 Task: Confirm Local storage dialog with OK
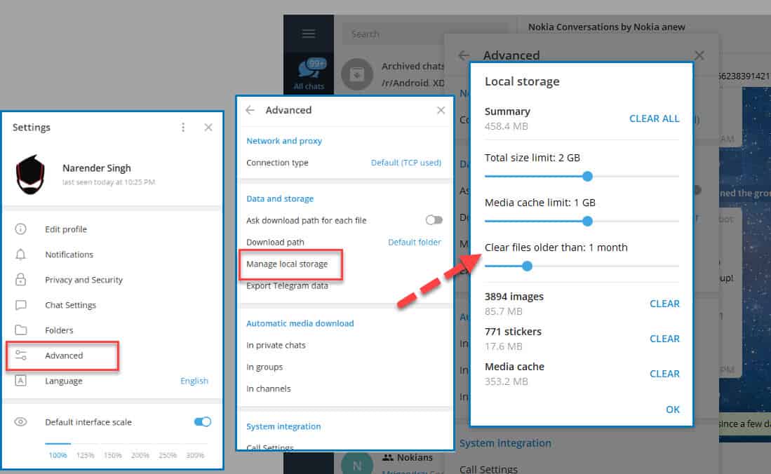coord(672,409)
